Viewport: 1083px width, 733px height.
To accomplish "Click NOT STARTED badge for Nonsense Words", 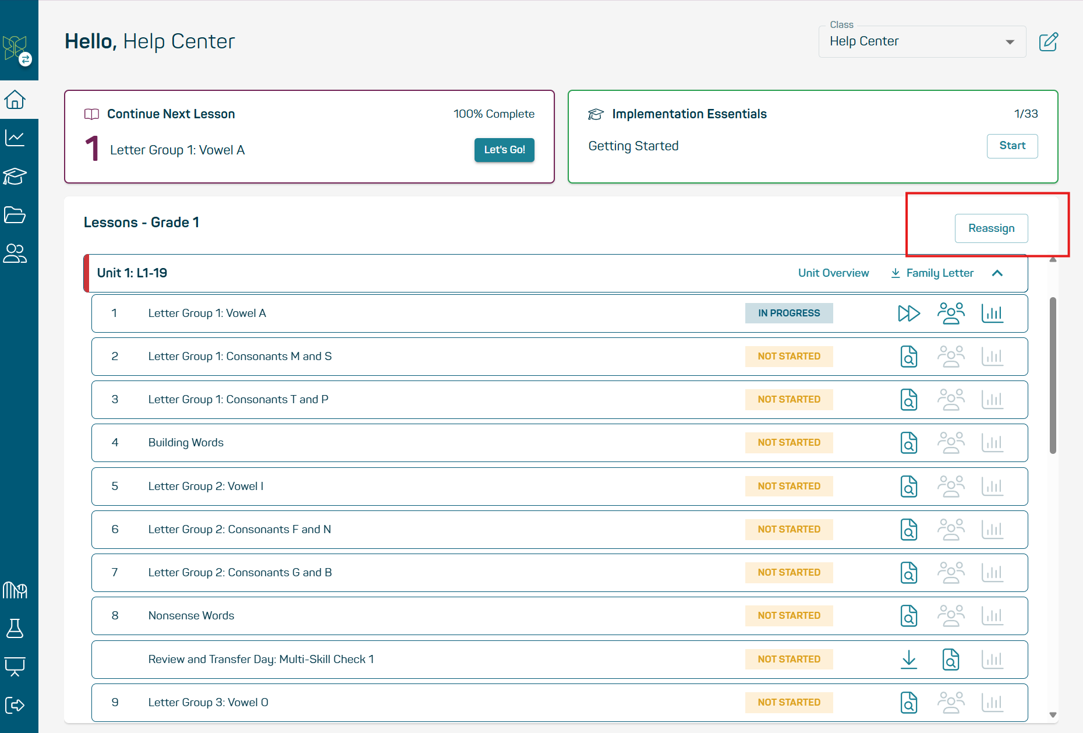I will tap(789, 616).
